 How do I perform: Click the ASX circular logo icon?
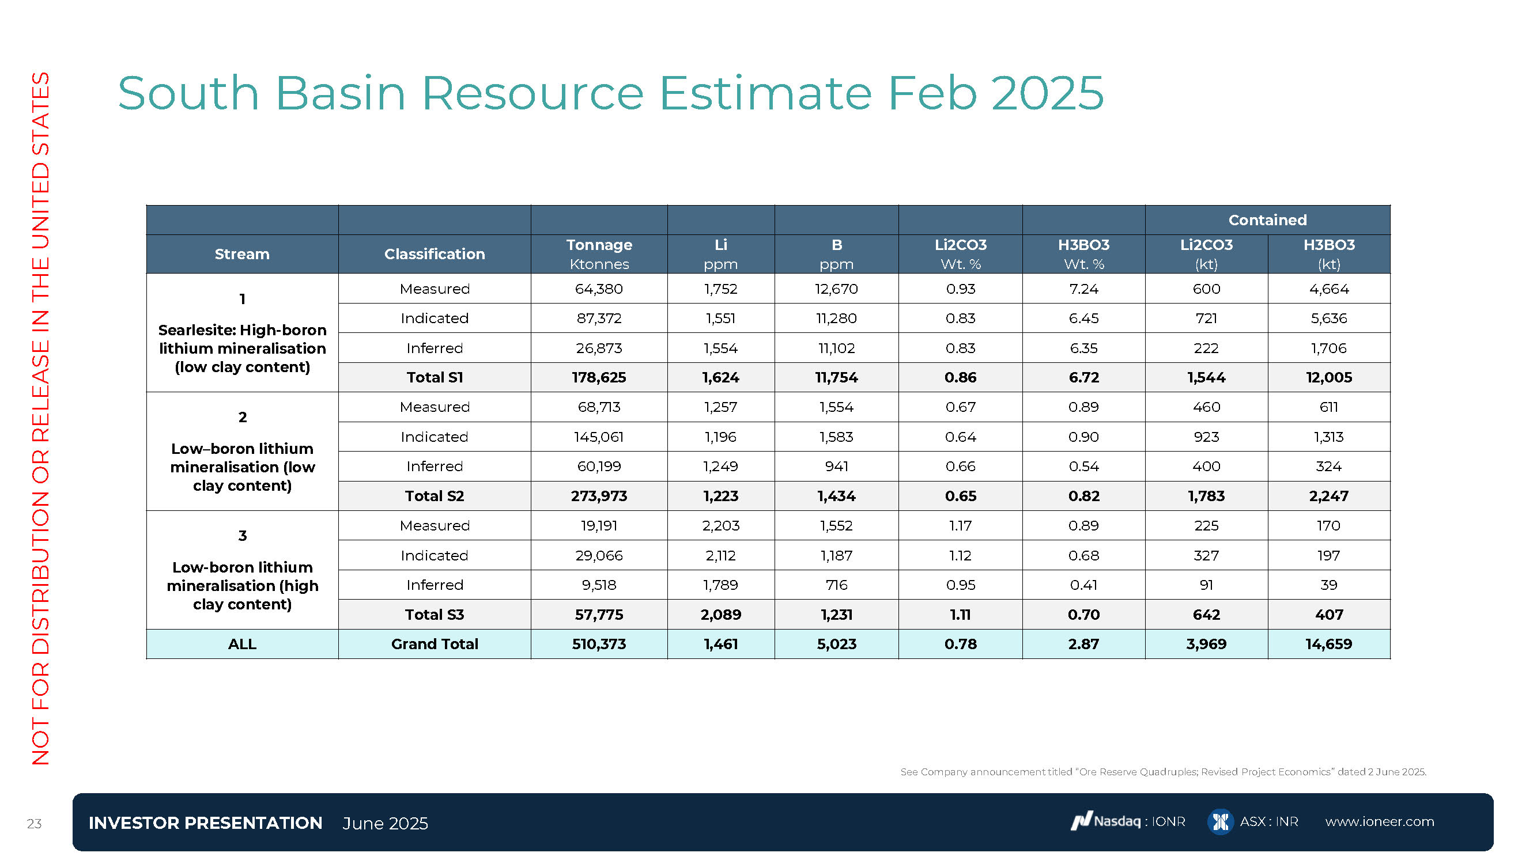click(x=1220, y=822)
